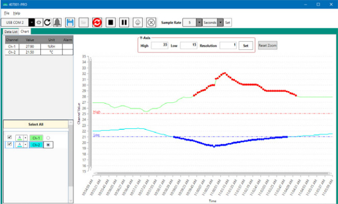
Task: Click the chart's horizontal time scrollbar
Action: pos(212,173)
